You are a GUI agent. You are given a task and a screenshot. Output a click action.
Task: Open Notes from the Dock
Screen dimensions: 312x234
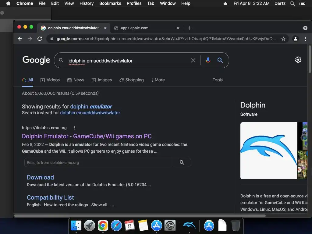(x=143, y=225)
